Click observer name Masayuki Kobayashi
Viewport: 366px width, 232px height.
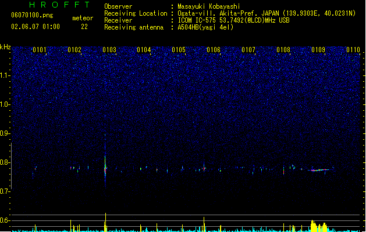point(209,6)
